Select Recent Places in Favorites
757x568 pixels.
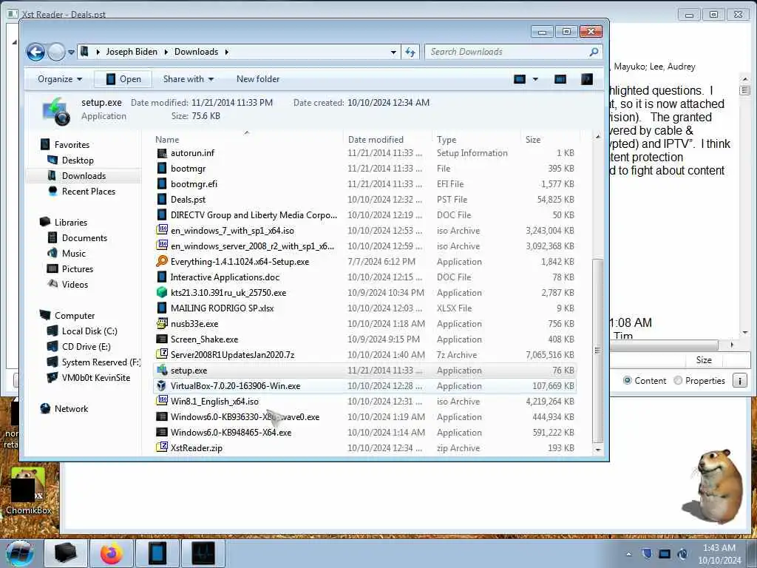click(89, 192)
